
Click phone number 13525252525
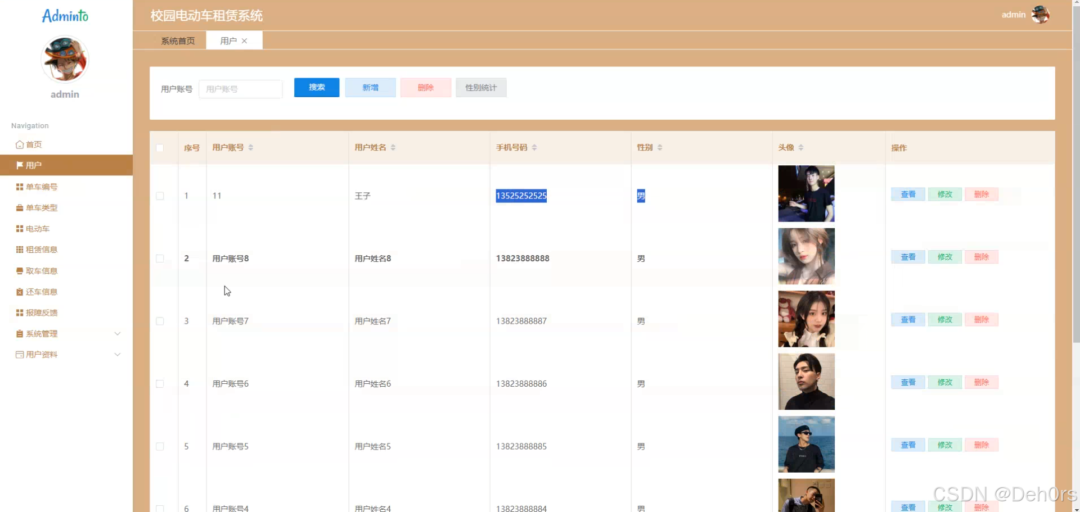(x=521, y=196)
